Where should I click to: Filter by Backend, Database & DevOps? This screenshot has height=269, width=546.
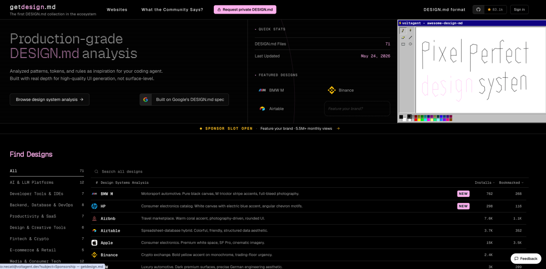47,205
